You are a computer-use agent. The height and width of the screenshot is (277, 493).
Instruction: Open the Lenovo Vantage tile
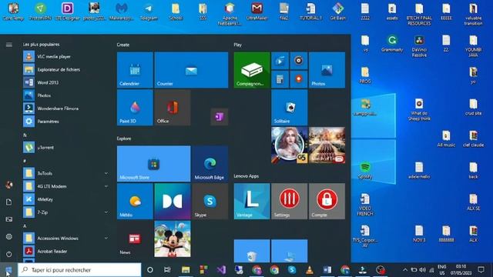(x=252, y=201)
